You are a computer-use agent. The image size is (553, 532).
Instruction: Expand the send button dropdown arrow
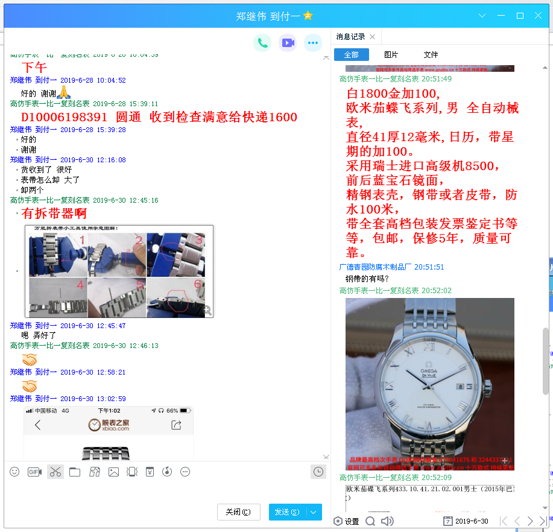pos(314,512)
